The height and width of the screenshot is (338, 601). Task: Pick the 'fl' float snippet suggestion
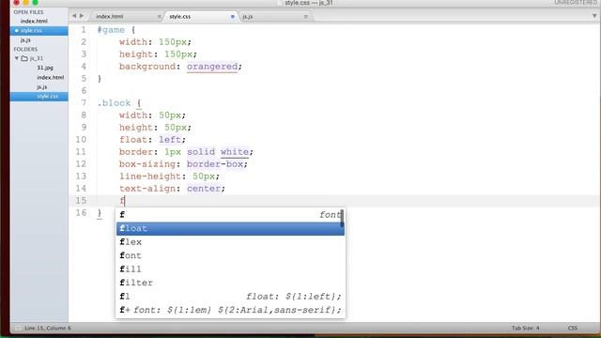tap(230, 297)
